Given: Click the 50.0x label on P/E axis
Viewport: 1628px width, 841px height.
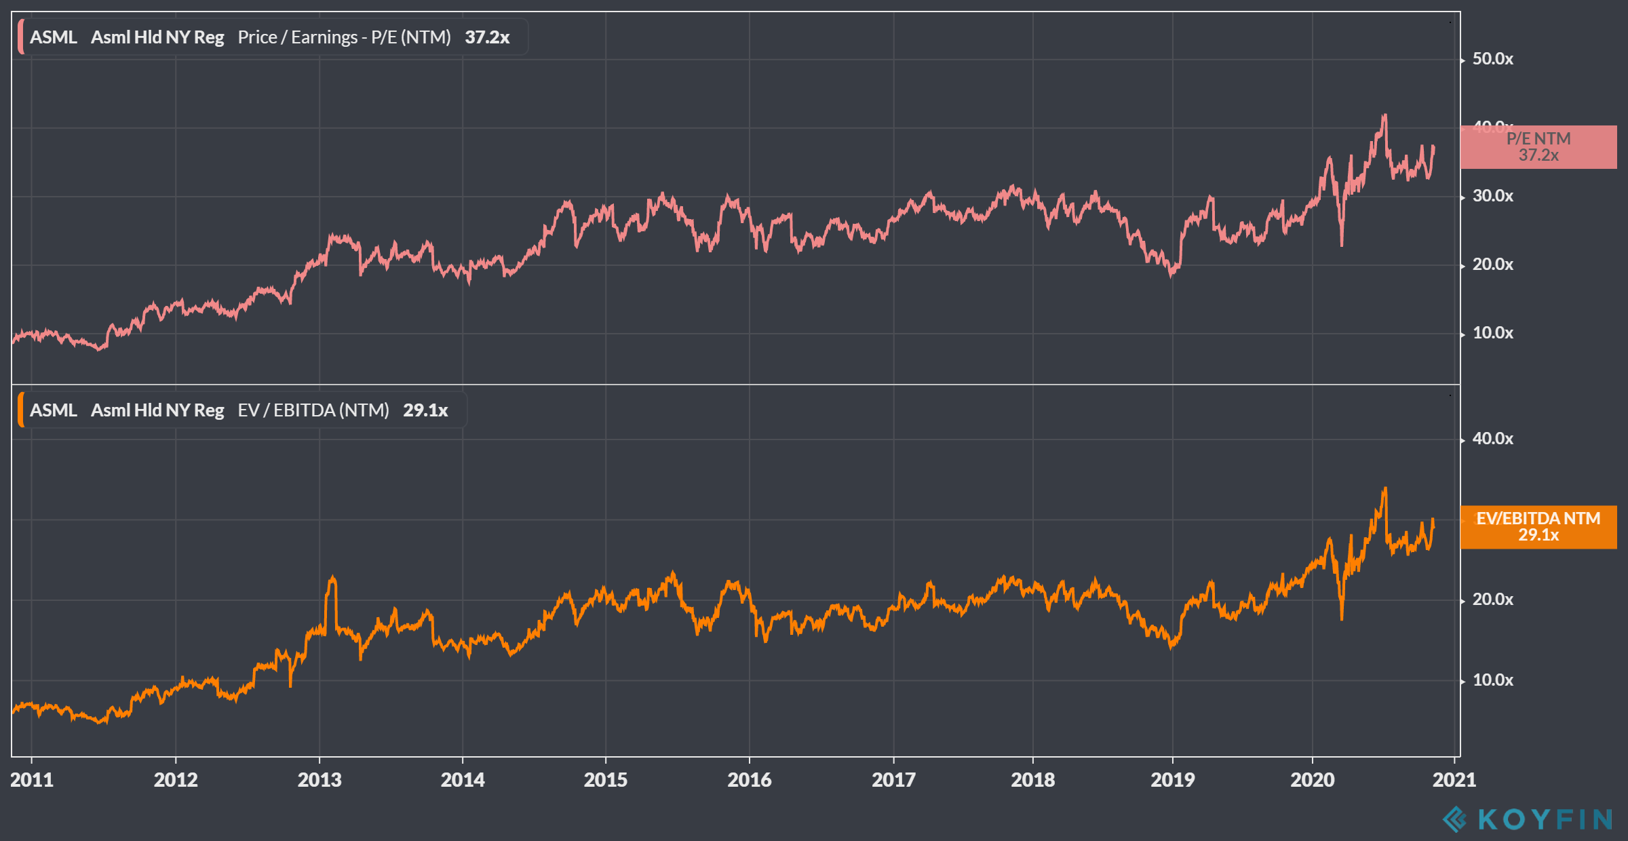Looking at the screenshot, I should pos(1492,59).
